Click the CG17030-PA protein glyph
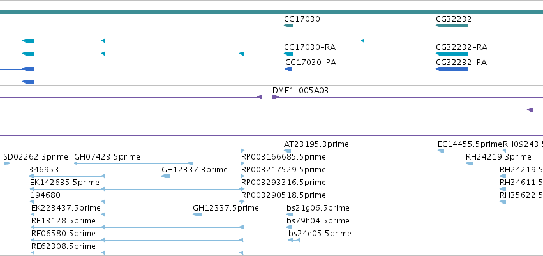 tap(288, 69)
